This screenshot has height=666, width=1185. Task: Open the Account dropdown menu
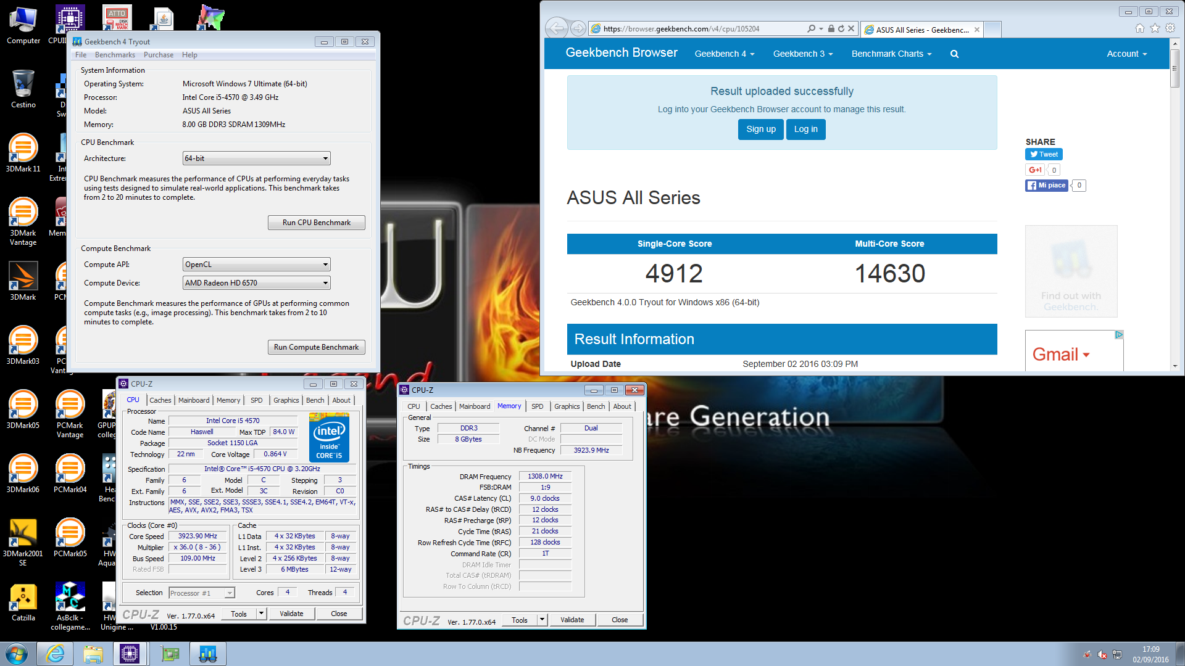[x=1127, y=54]
